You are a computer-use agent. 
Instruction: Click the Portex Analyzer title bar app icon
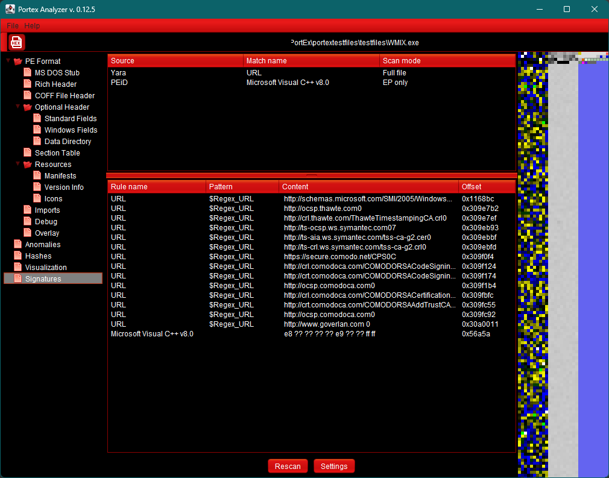(10, 9)
